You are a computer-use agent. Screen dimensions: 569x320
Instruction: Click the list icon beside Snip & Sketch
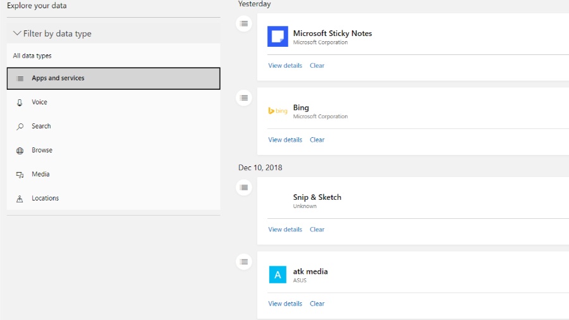click(244, 188)
